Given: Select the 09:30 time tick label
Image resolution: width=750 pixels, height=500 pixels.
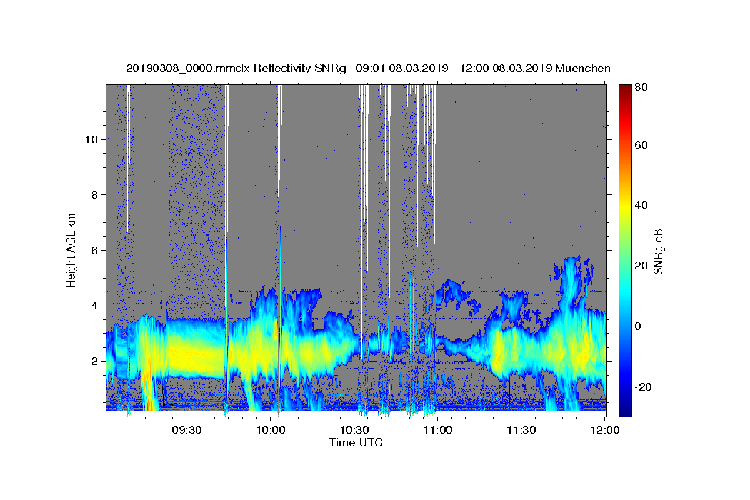Looking at the screenshot, I should (187, 430).
